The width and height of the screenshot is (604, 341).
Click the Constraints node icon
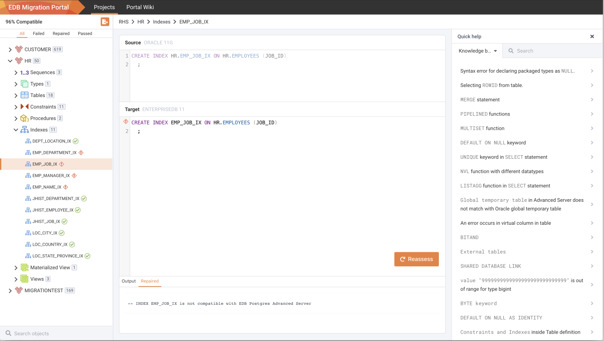[24, 107]
